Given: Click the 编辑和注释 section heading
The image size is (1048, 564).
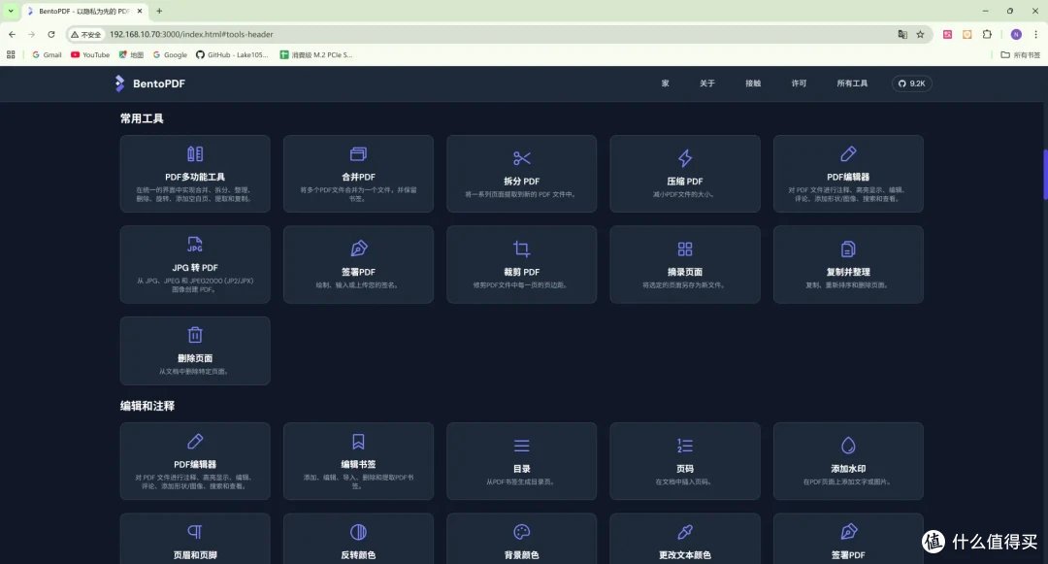Looking at the screenshot, I should pyautogui.click(x=147, y=406).
